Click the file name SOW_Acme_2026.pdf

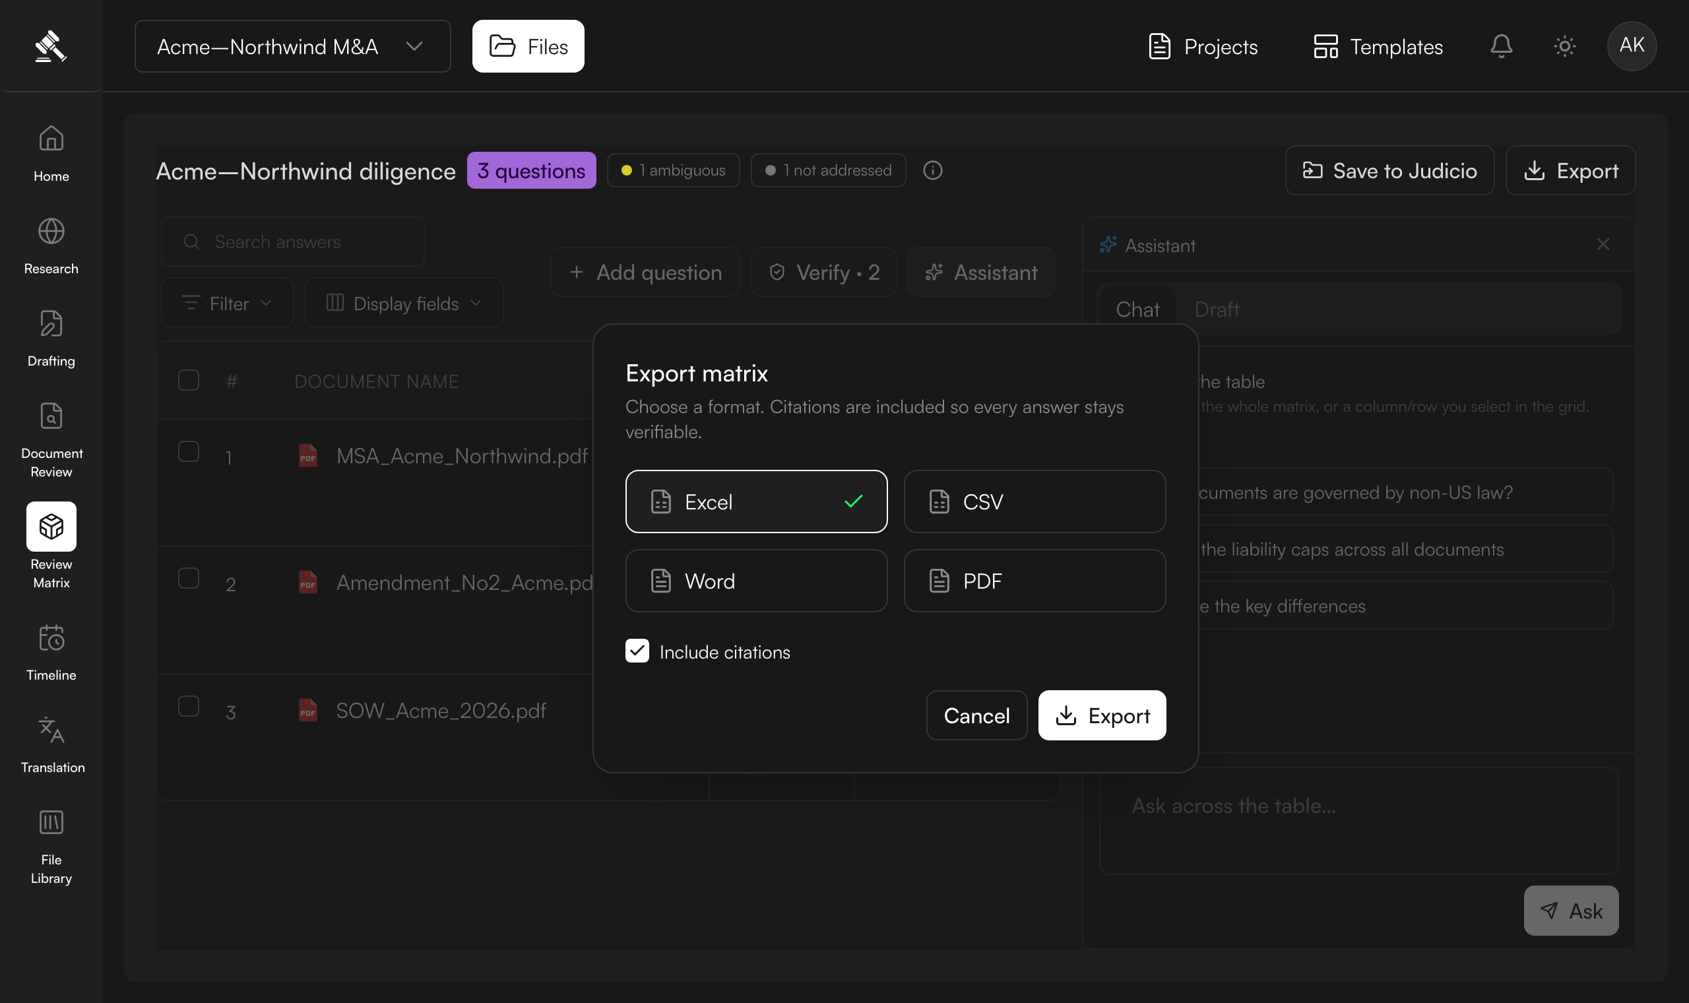pos(441,710)
